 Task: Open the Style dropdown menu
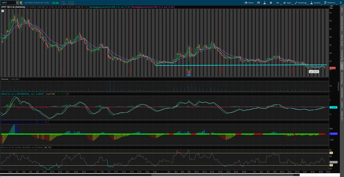(287, 3)
